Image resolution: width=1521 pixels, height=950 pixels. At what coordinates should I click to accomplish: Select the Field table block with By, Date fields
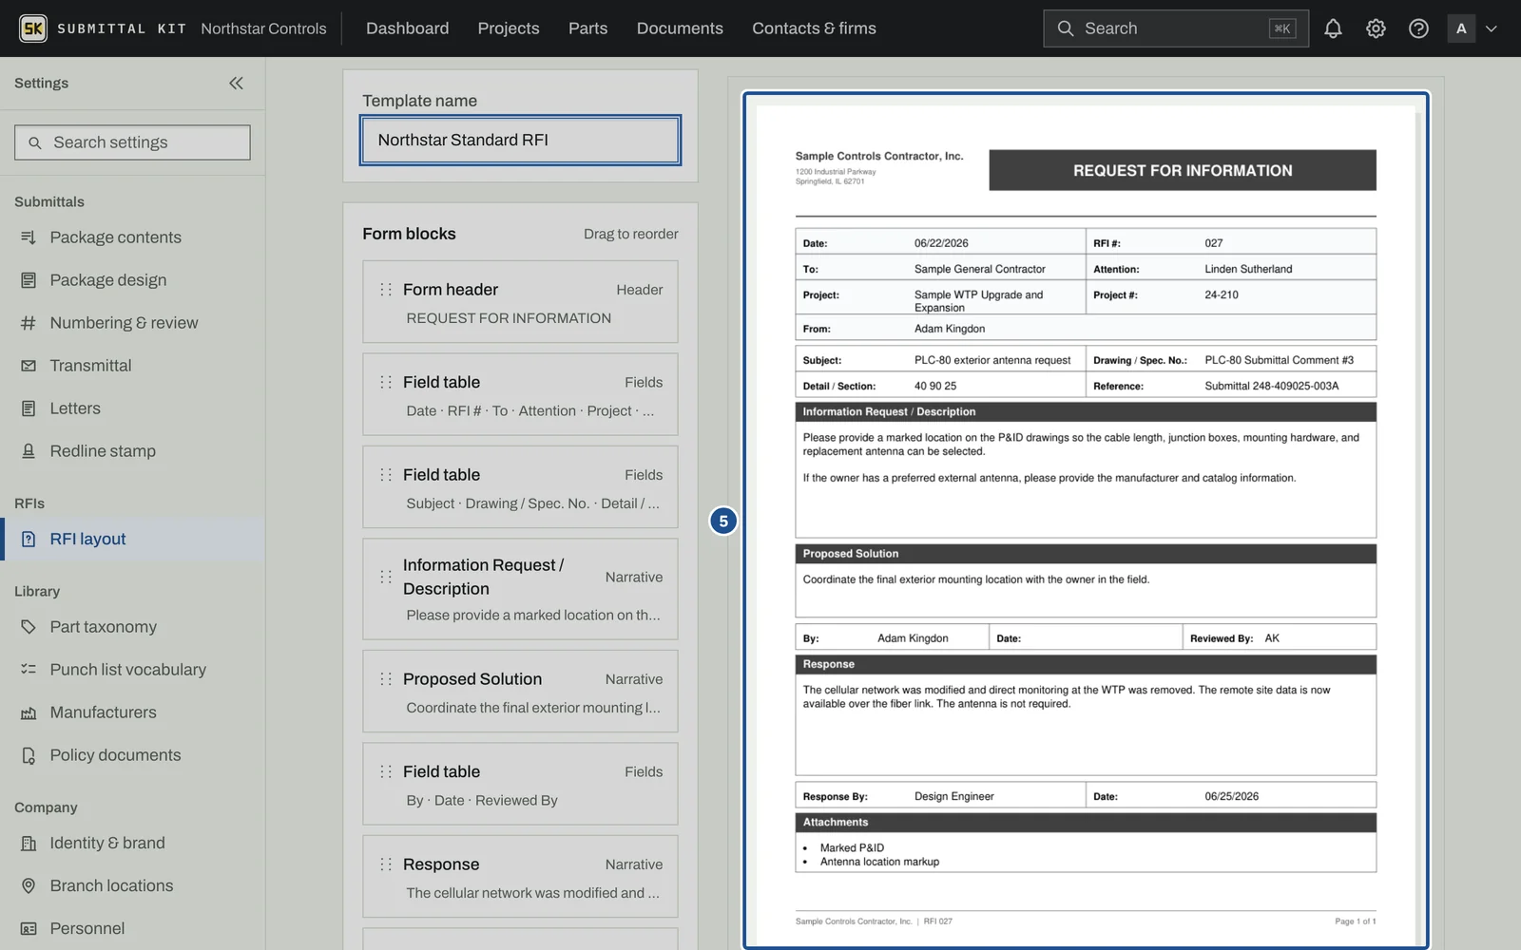pos(520,784)
